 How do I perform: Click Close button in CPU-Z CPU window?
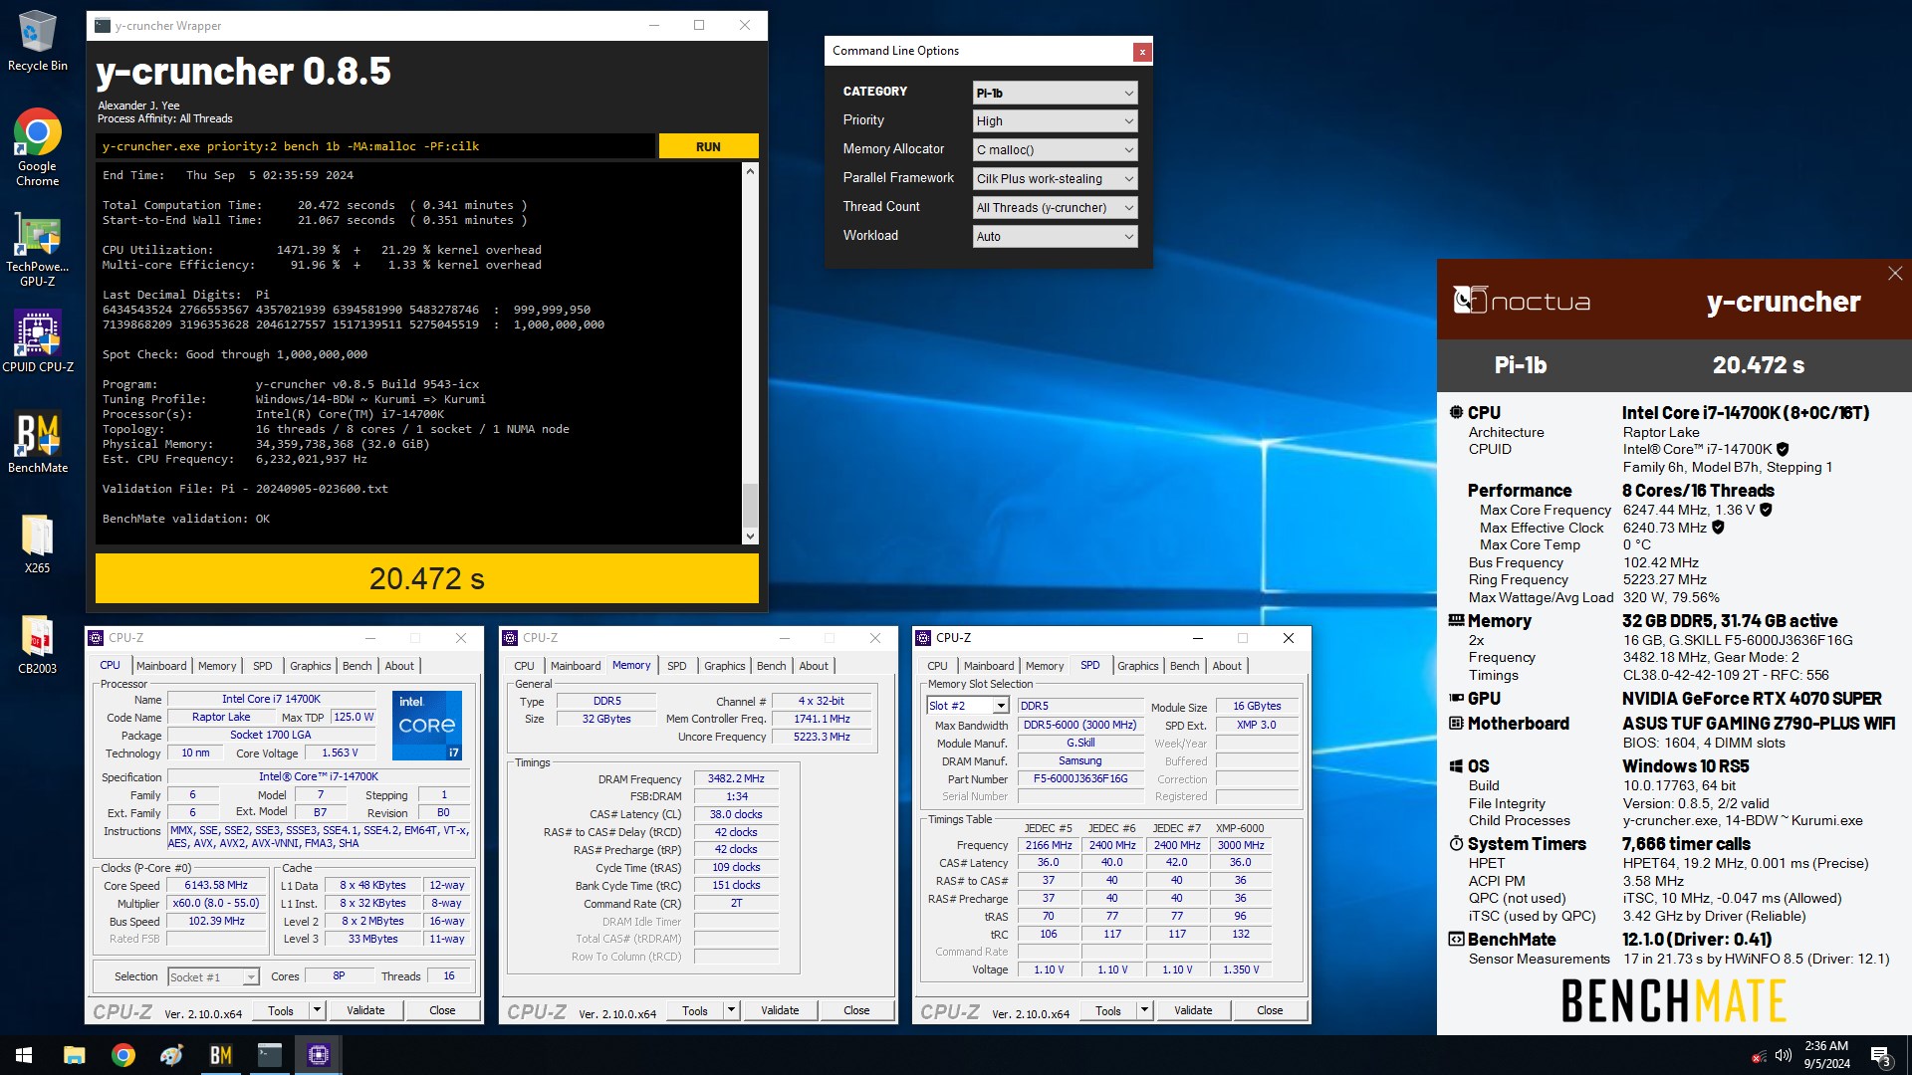coord(442,1010)
